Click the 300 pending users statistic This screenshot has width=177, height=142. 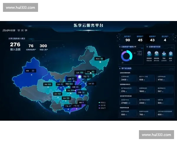[x=44, y=47]
